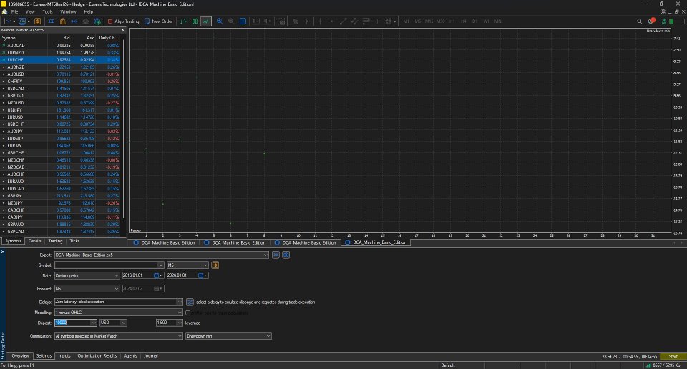
Task: Open the Modelling 1 minute OHLC dropdown
Action: click(x=118, y=312)
